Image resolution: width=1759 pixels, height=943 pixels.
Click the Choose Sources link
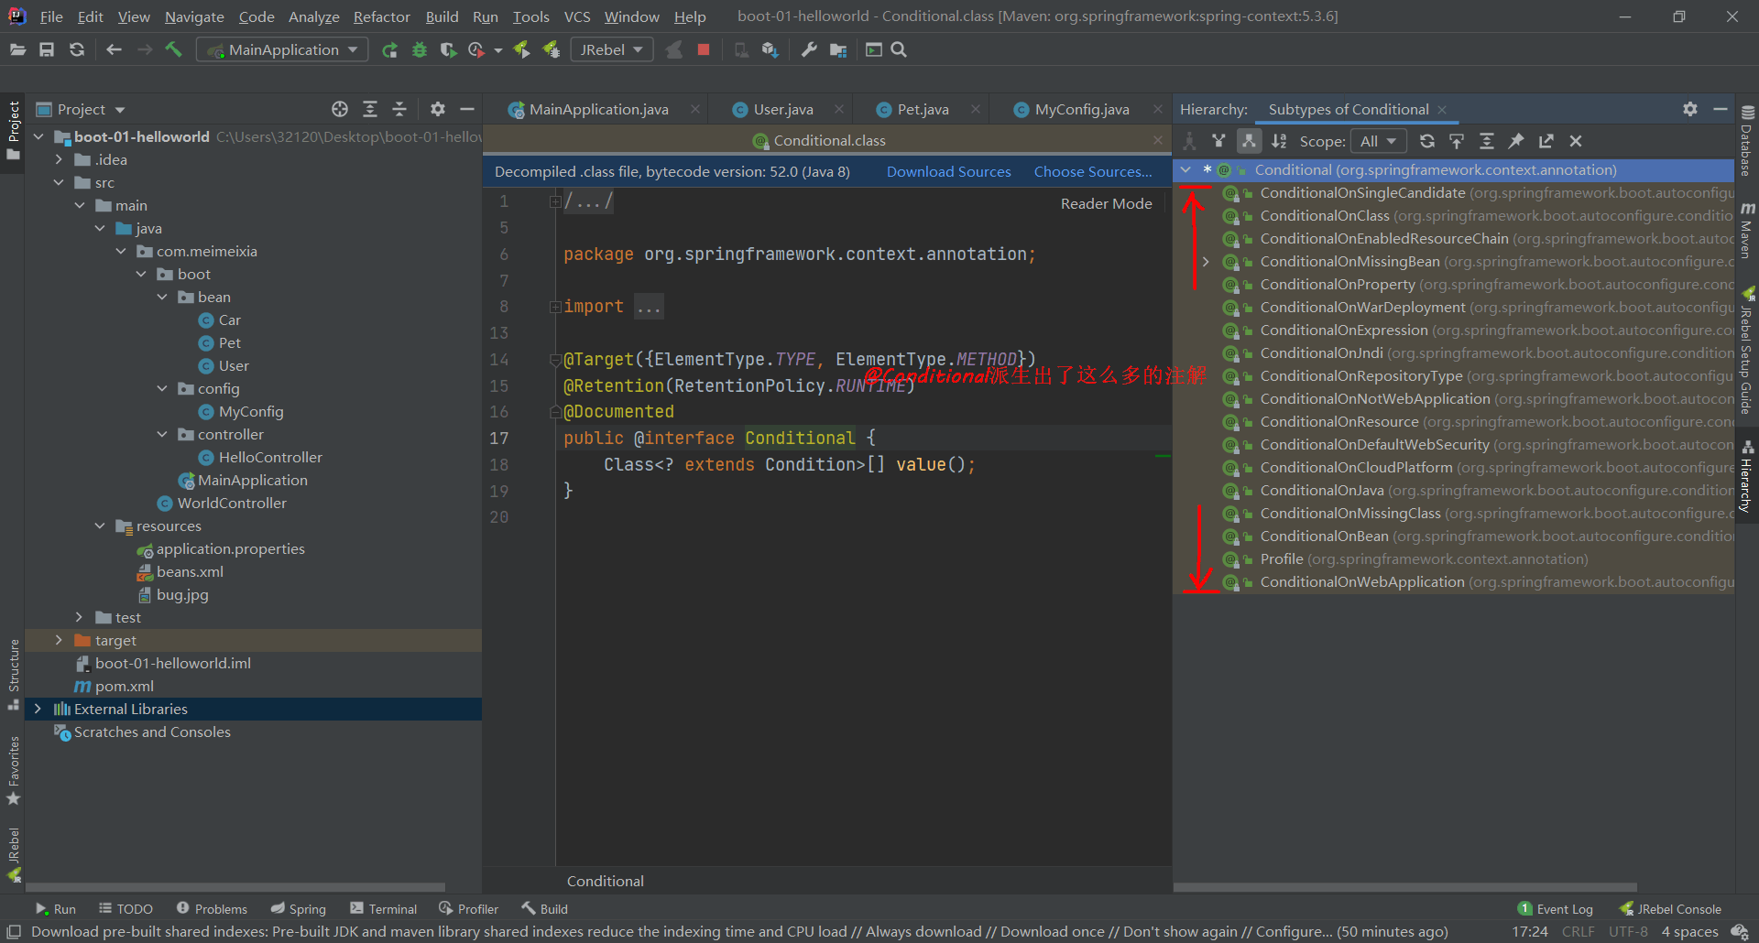point(1092,171)
